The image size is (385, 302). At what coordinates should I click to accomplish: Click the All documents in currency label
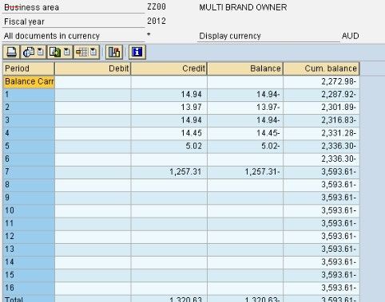[x=52, y=36]
